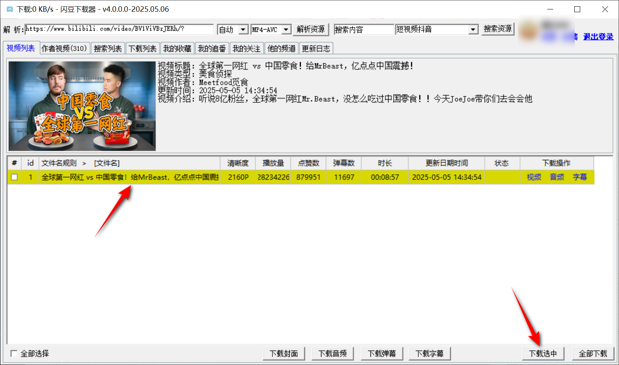619x365 pixels.
Task: Click the like count 879951 cell
Action: tap(309, 177)
